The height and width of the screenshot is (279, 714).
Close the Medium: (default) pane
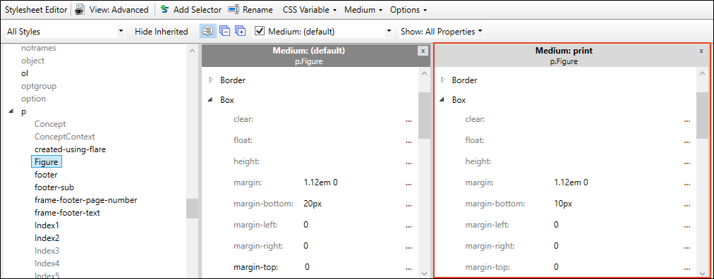423,51
